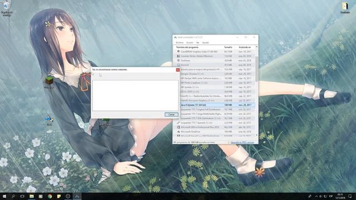The width and height of the screenshot is (356, 200).
Task: Show hidden system tray icons
Action: 317,196
